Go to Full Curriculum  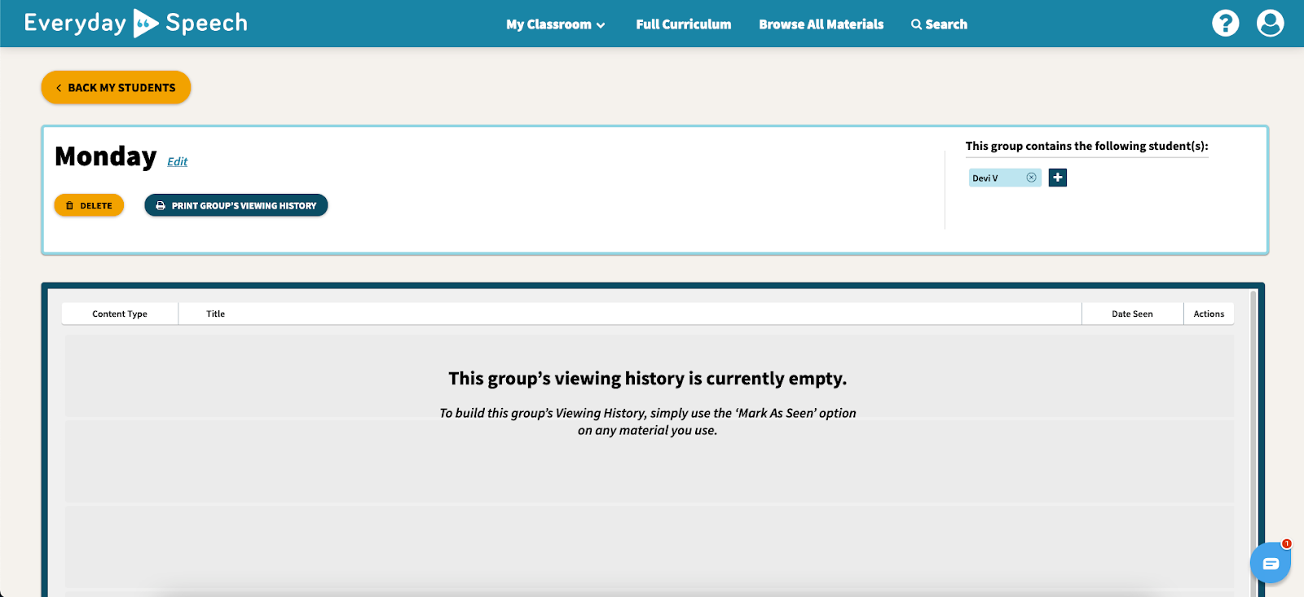[683, 24]
